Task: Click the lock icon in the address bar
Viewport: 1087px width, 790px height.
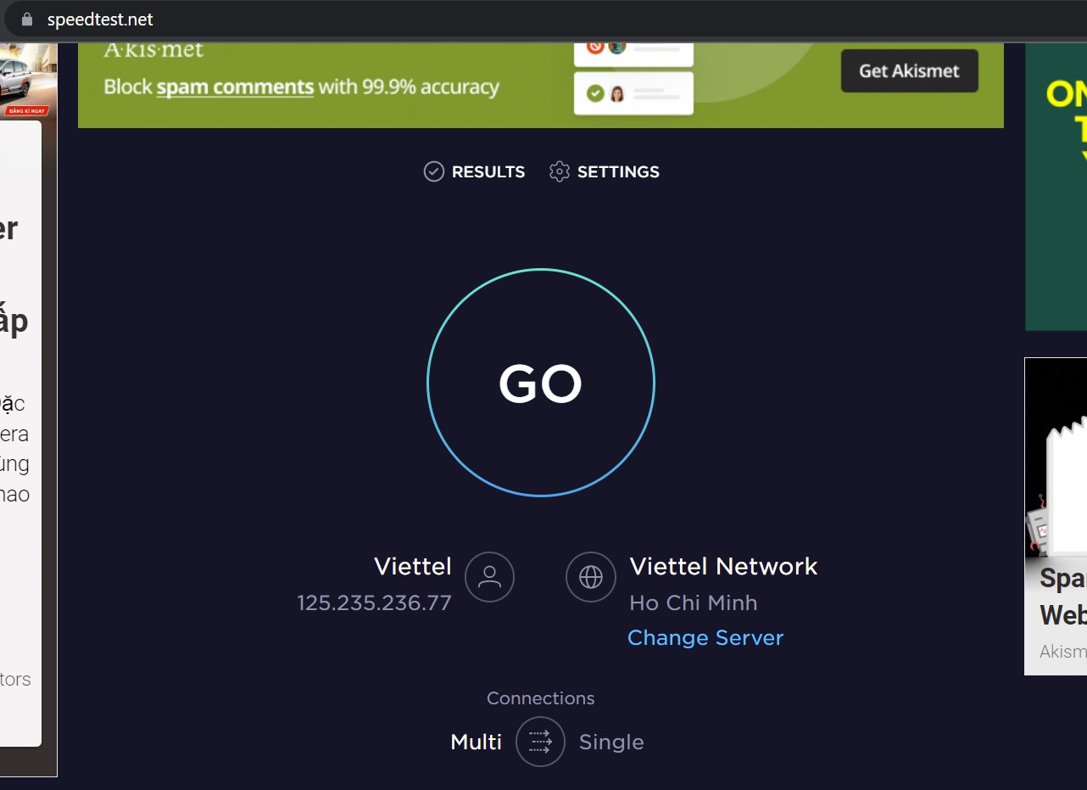Action: tap(26, 19)
